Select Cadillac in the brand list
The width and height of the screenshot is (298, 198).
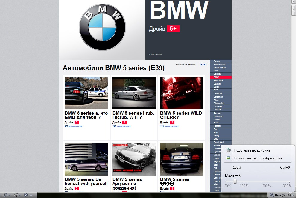(218, 94)
